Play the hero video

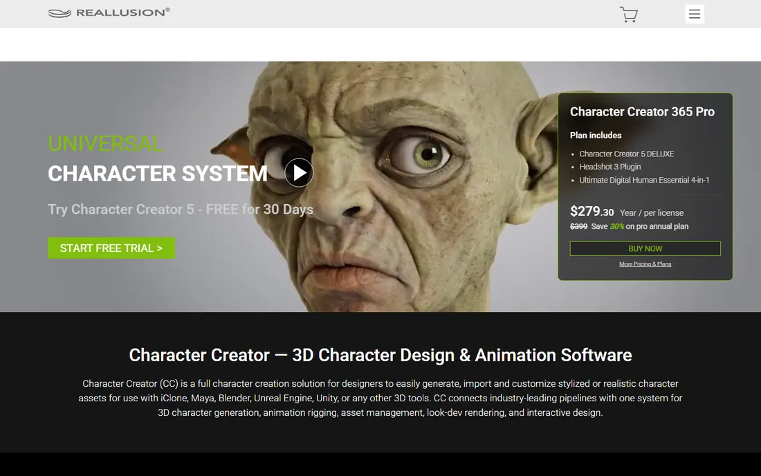[x=299, y=173]
